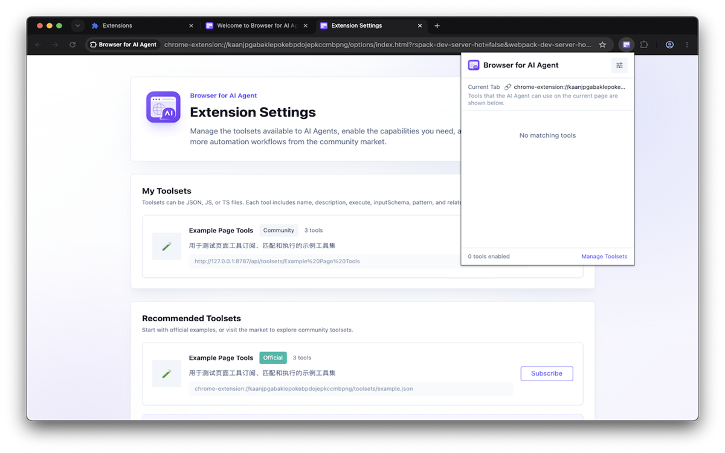
Task: Open popup settings sliders icon
Action: [x=619, y=65]
